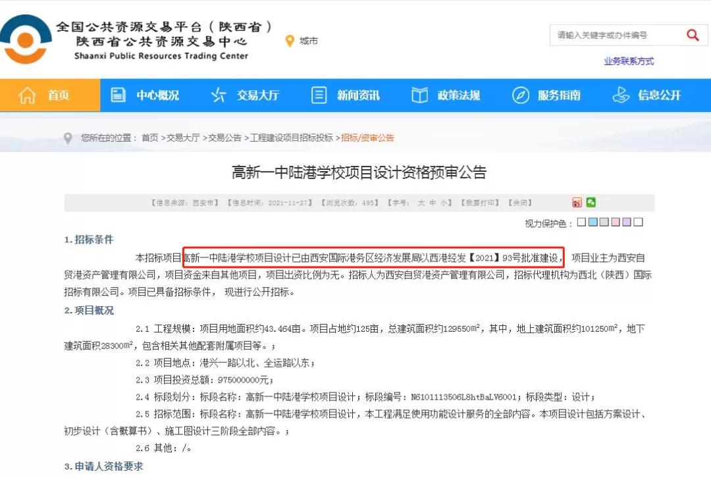
Task: Enable the pink 视力保护色 option
Action: click(616, 222)
